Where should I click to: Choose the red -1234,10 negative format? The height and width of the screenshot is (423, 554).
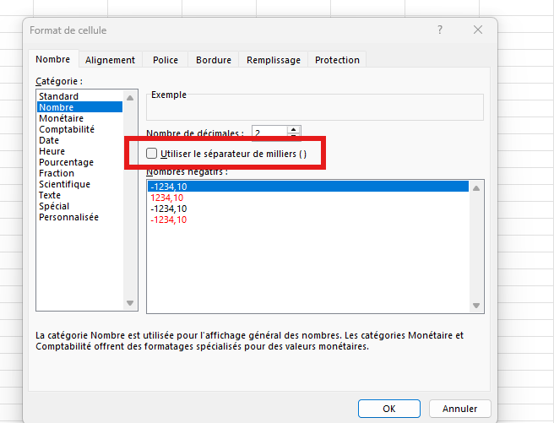[168, 220]
